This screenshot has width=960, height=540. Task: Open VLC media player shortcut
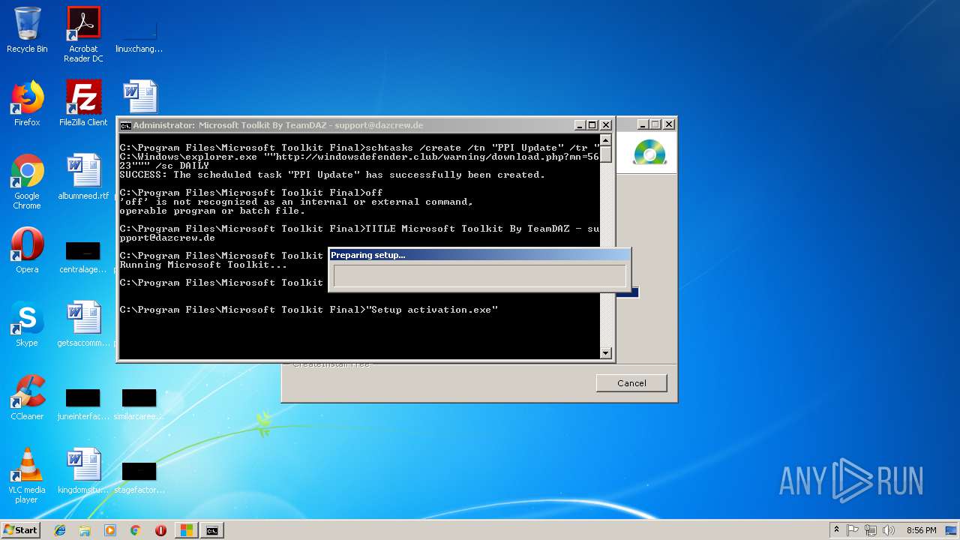coord(27,475)
